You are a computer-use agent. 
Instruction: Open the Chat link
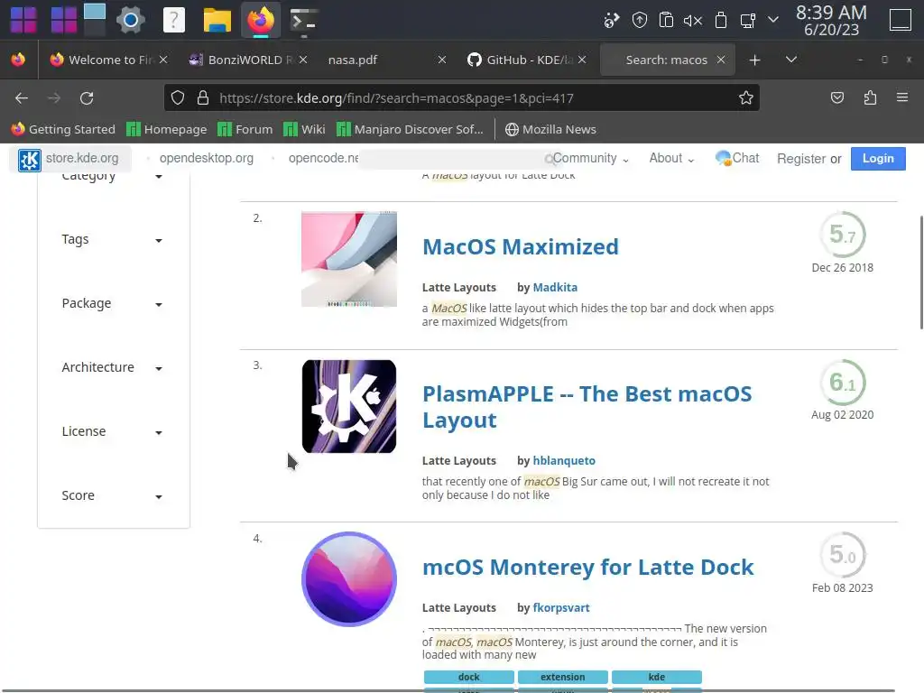pyautogui.click(x=737, y=159)
